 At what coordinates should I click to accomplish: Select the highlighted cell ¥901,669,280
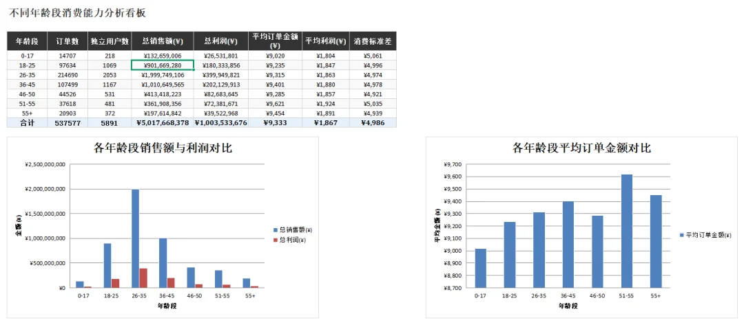point(163,65)
